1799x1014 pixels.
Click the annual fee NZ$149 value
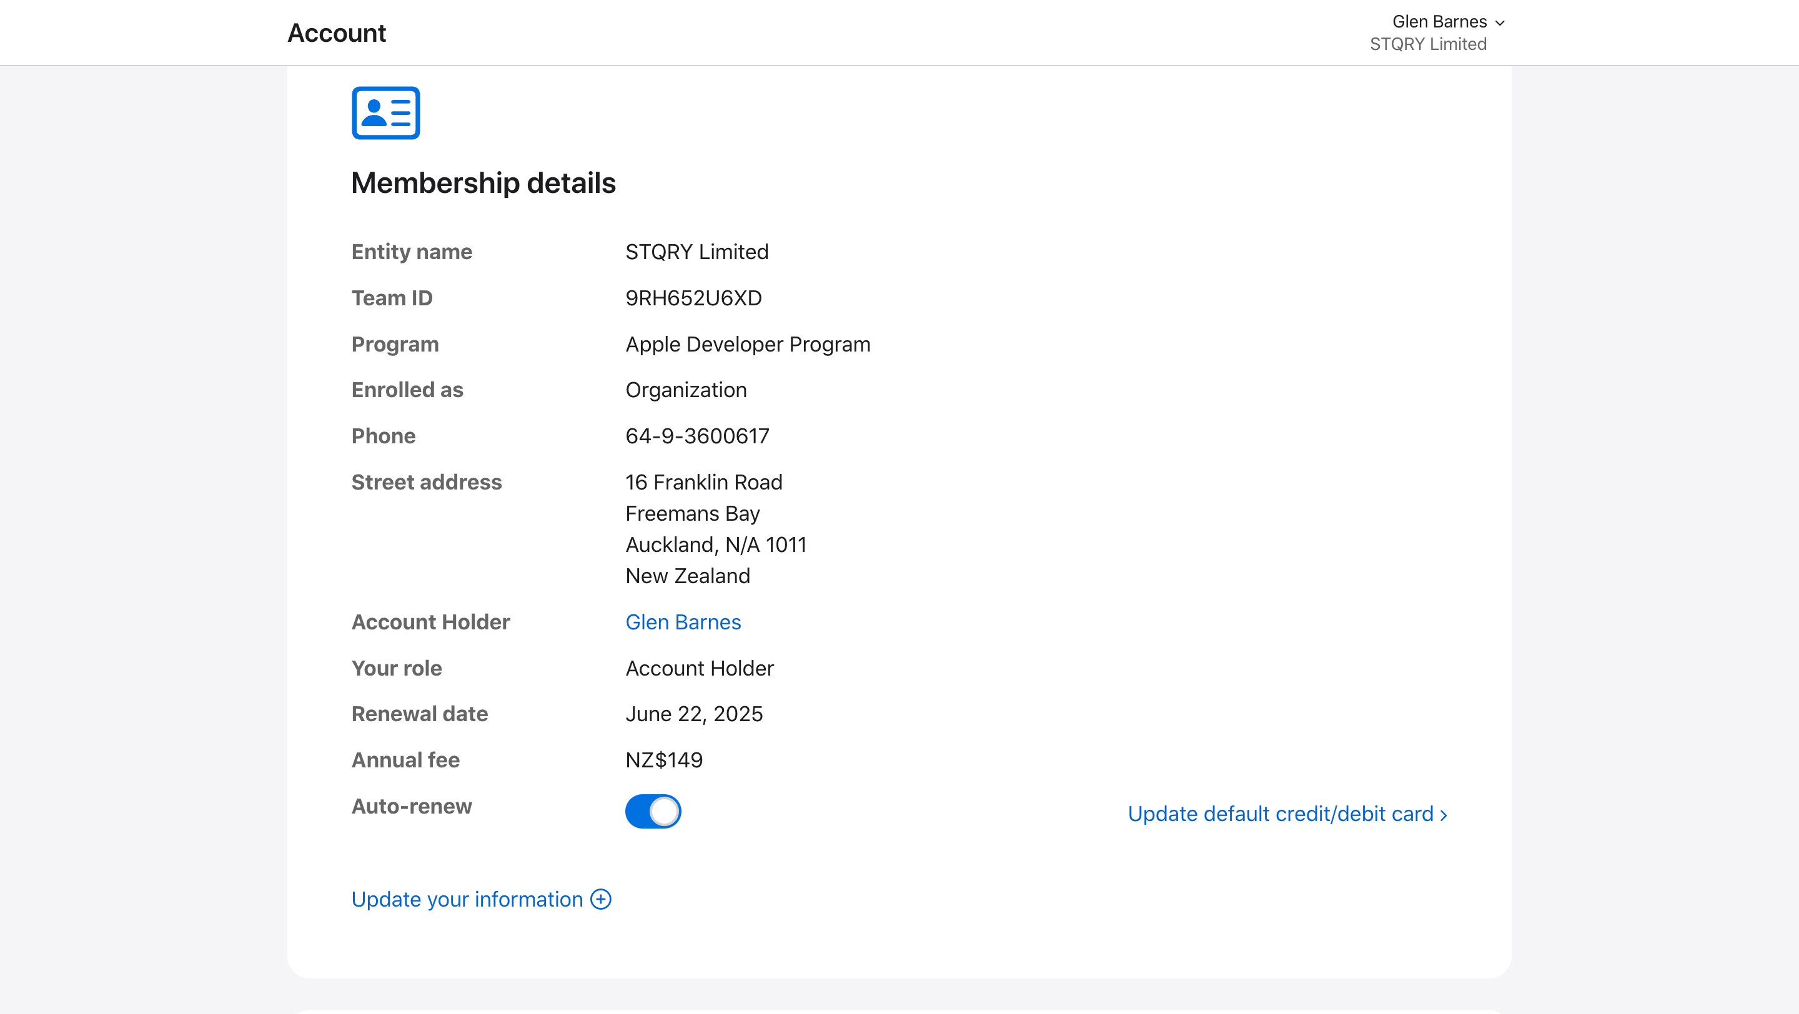pyautogui.click(x=663, y=760)
